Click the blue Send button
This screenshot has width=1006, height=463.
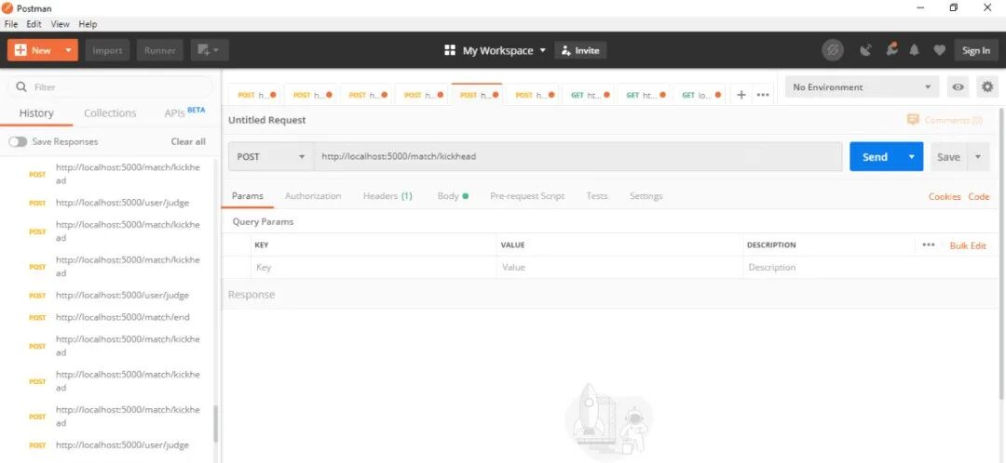pyautogui.click(x=875, y=156)
